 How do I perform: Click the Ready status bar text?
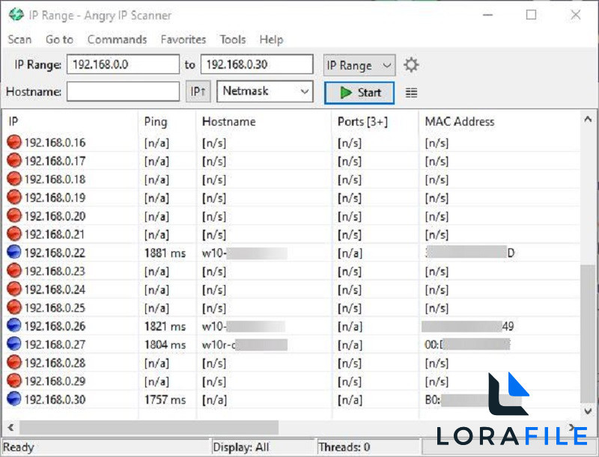coord(18,447)
